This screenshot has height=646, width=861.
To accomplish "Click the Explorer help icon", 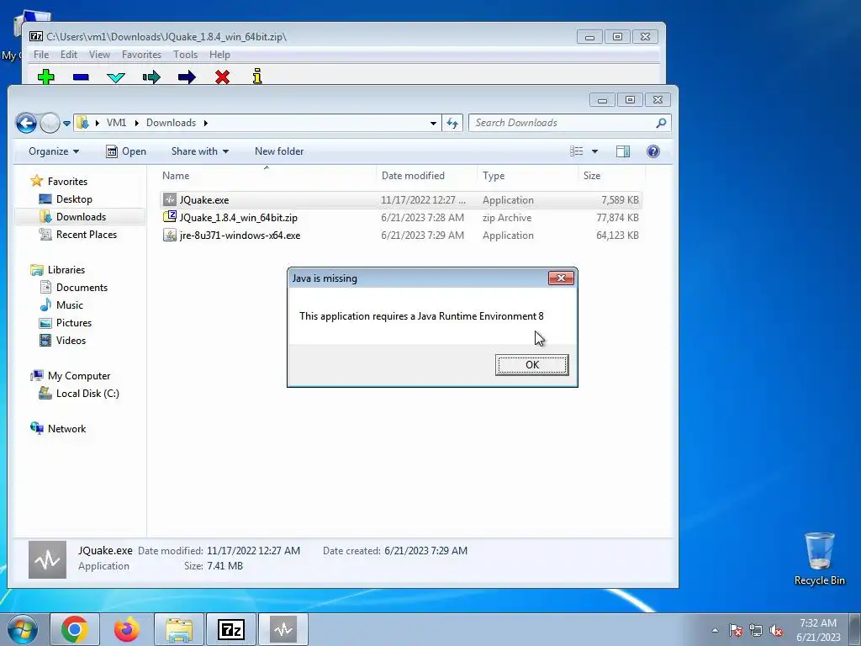I will 652,151.
